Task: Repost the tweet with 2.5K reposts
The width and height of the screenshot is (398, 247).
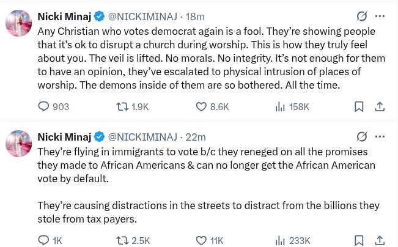Action: [122, 240]
